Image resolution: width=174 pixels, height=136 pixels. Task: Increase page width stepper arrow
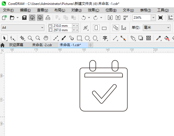pyautogui.click(x=77, y=26)
